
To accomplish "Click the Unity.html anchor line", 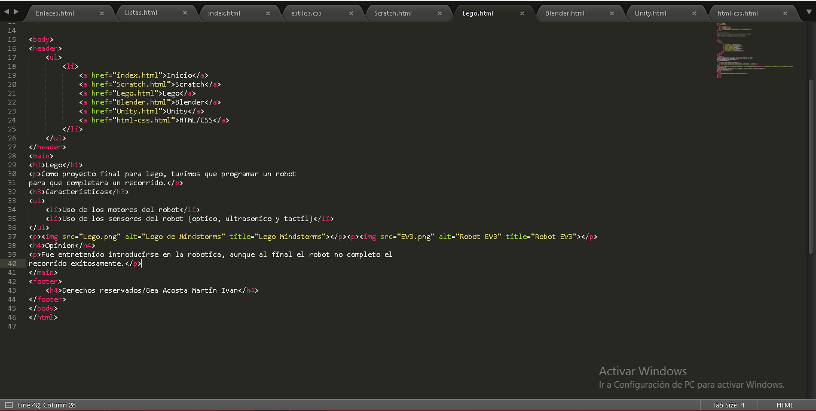I will [142, 111].
